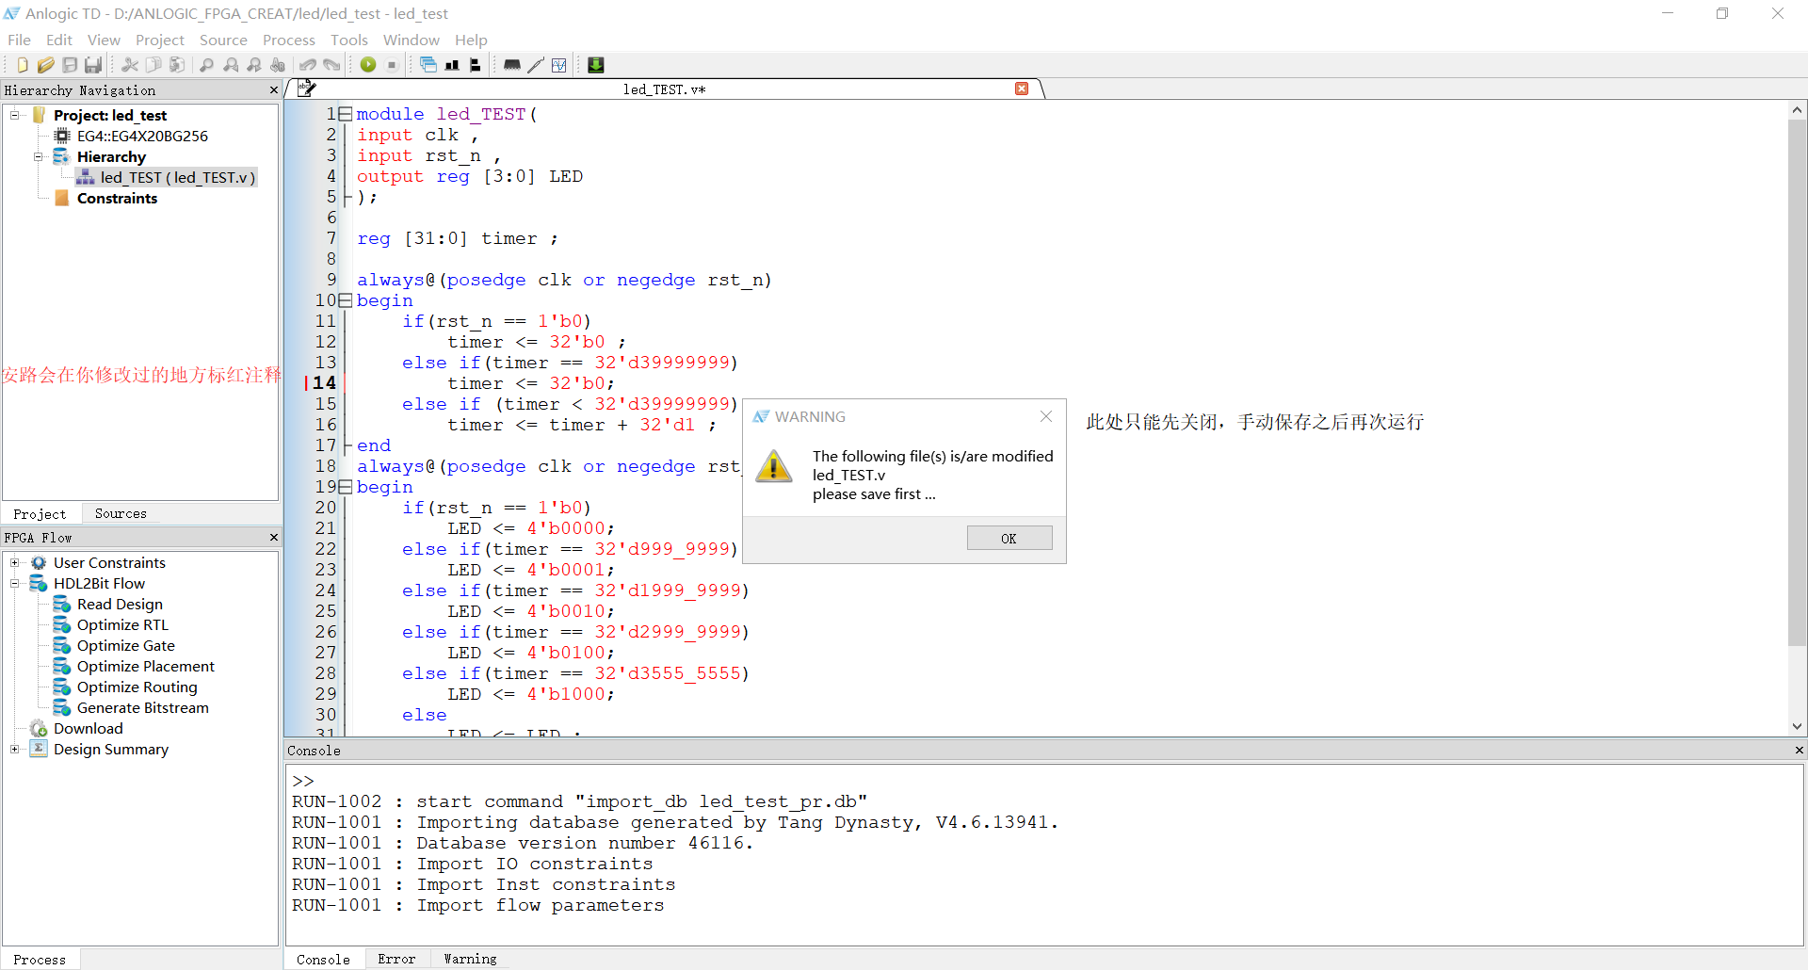Switch to the Error tab
The width and height of the screenshot is (1808, 970).
click(x=396, y=959)
